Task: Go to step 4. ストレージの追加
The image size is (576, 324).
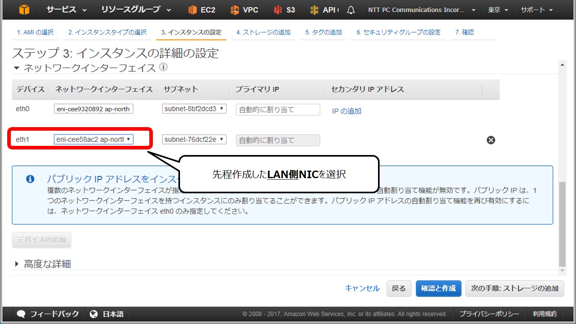Action: 263,32
